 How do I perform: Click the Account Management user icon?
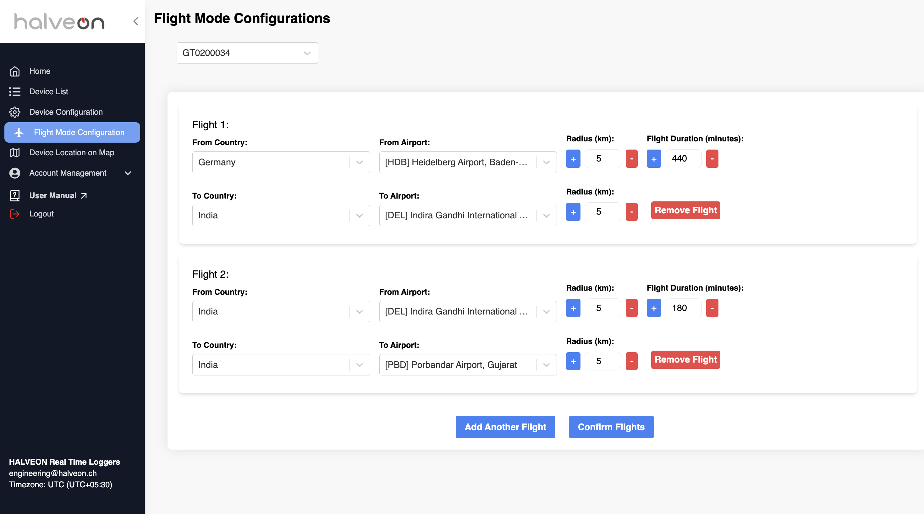click(15, 173)
